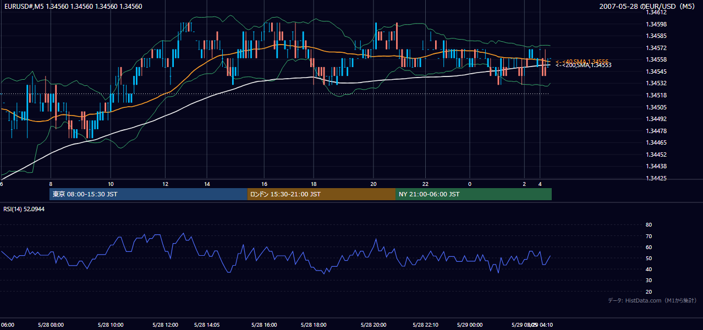Screen dimensions: 703x330
Task: Click hour label 22 under price chart
Action: (425, 184)
